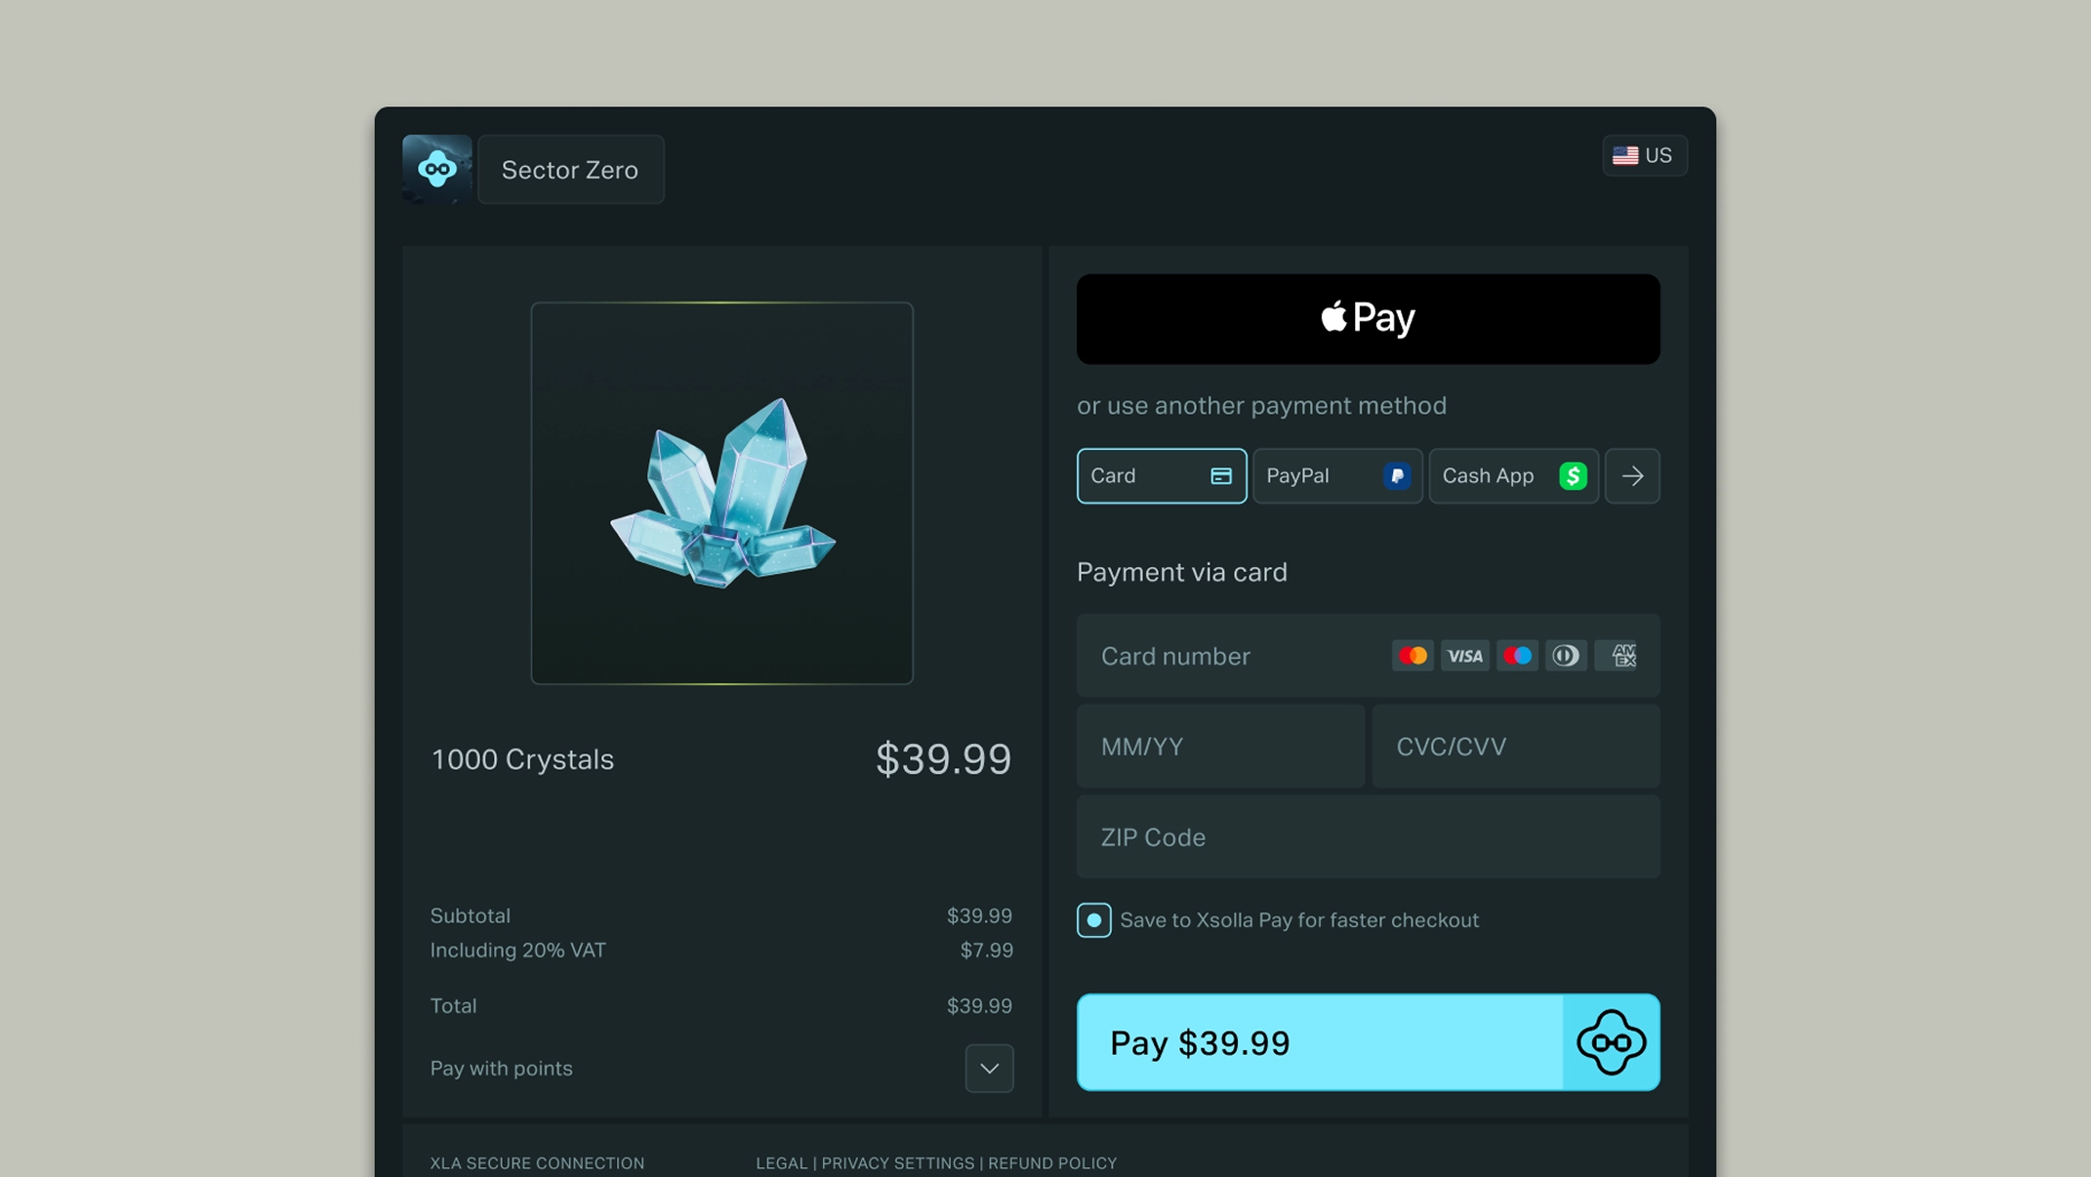
Task: Click the 1000 Crystals product image
Action: (721, 493)
